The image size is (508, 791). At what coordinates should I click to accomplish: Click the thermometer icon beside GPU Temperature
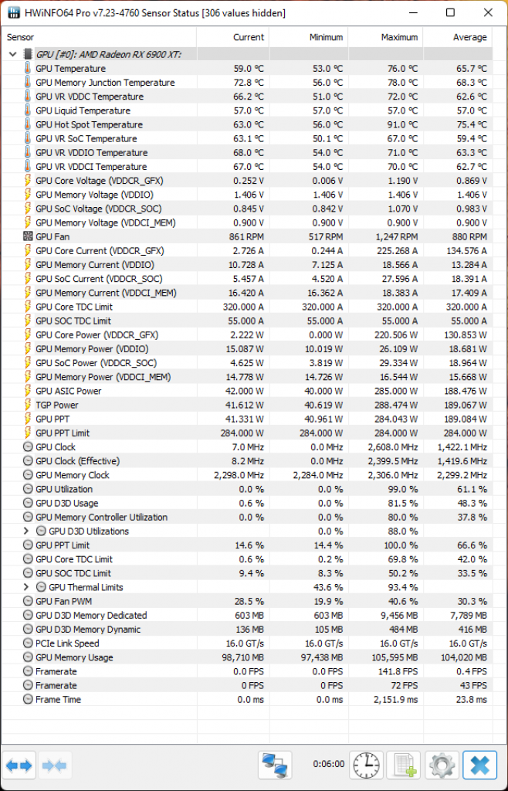tap(28, 69)
